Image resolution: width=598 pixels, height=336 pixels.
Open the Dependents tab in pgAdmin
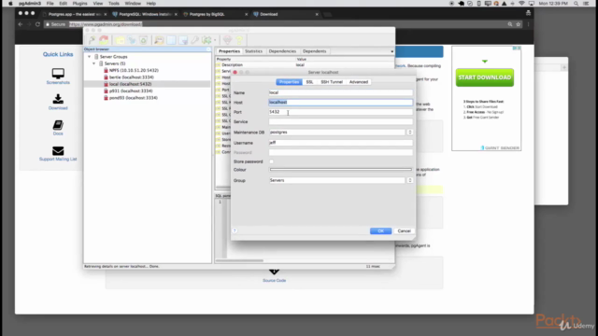314,51
